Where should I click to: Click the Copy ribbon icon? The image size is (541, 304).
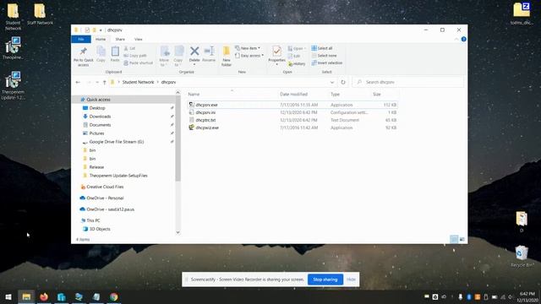[x=101, y=52]
